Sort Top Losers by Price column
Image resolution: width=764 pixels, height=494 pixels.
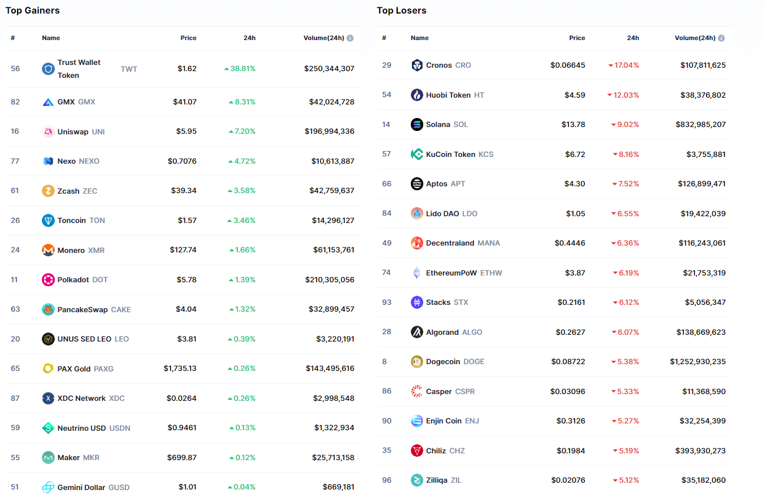[577, 38]
